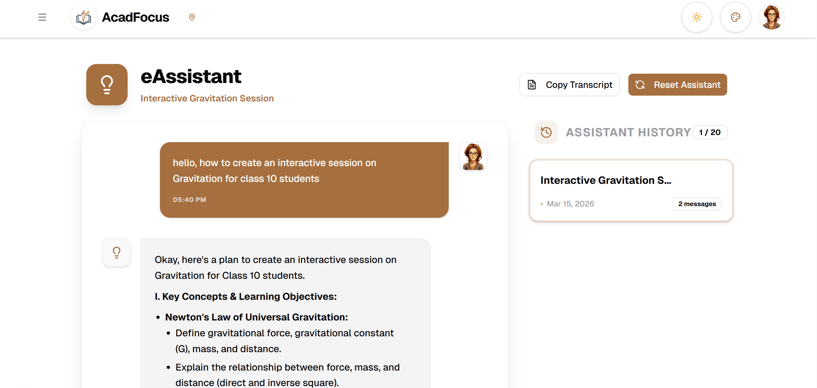Open the profile avatar in the top-right corner
Screen dimensions: 817x388
coord(771,17)
